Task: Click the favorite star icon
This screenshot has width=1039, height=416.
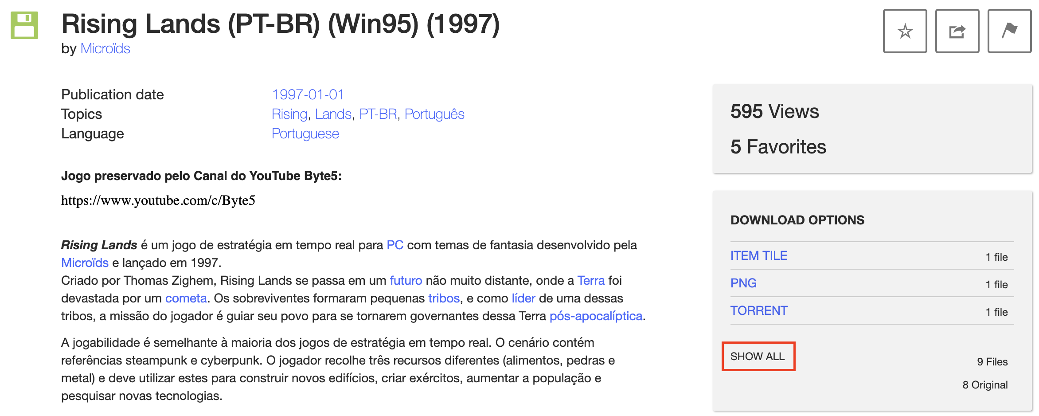Action: (x=905, y=31)
